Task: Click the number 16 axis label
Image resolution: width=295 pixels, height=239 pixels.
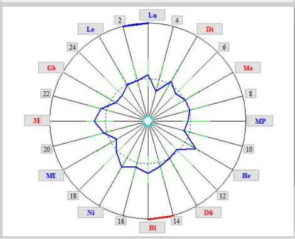Action: pos(121,221)
